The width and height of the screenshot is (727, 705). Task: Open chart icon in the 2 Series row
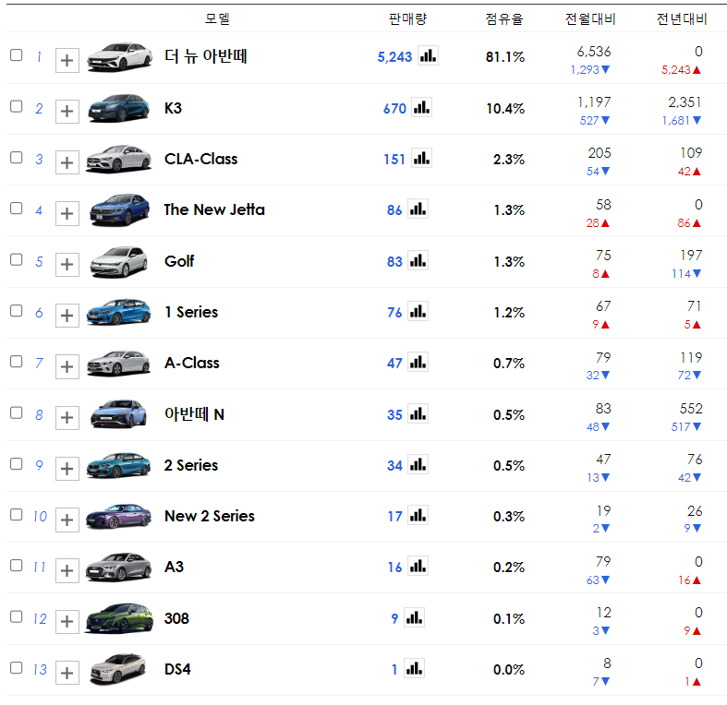pos(418,465)
